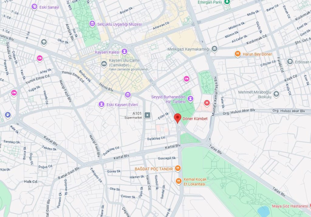311x217 pixels.
Task: Click the Kayseri Kalesi castle marker icon
Action: [124, 52]
